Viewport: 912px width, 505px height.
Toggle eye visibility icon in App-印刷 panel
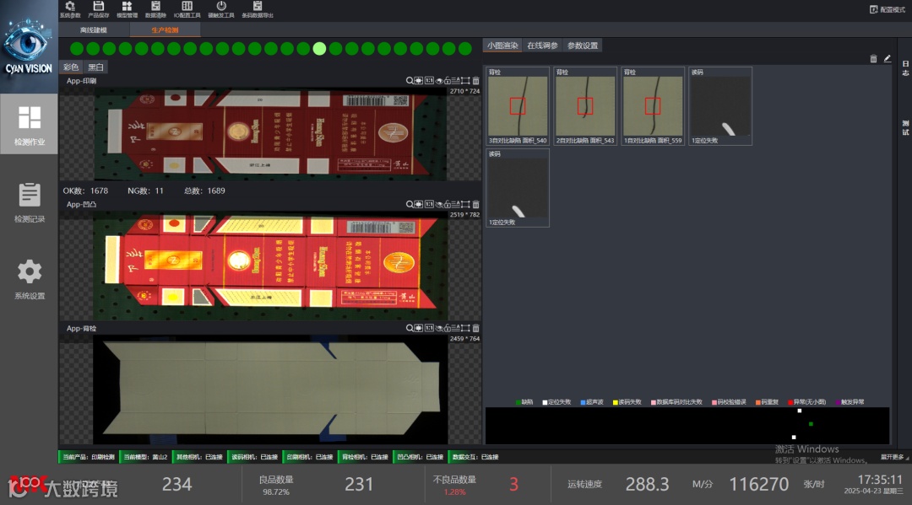coord(439,81)
